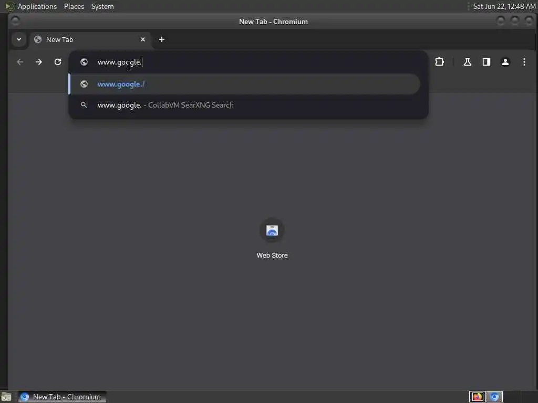This screenshot has height=403, width=538.
Task: Go back using the back arrow
Action: coord(20,62)
